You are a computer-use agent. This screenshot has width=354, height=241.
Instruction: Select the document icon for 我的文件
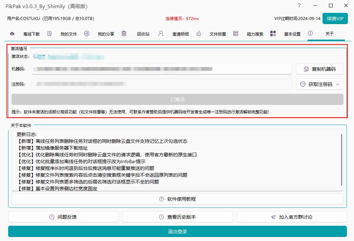[50, 34]
